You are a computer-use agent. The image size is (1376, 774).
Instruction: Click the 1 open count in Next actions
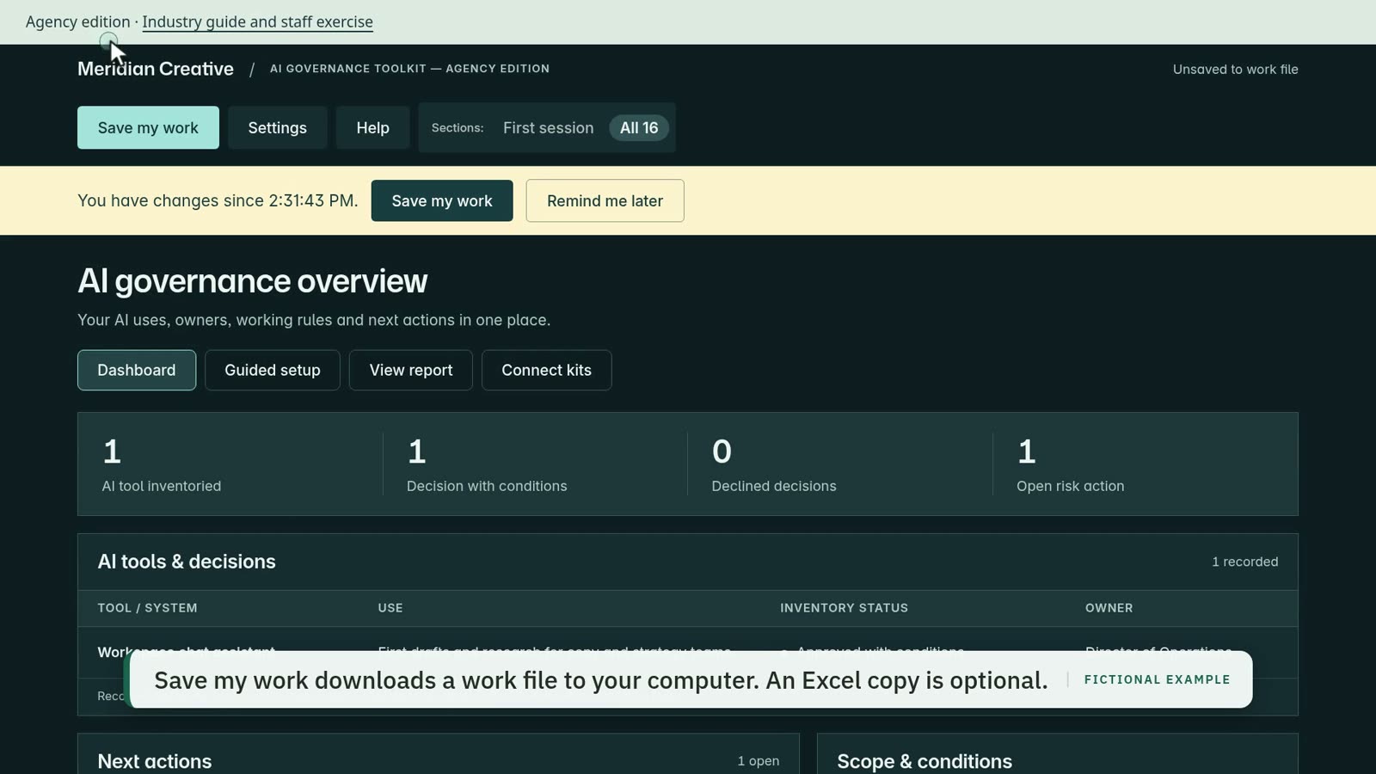coord(758,761)
